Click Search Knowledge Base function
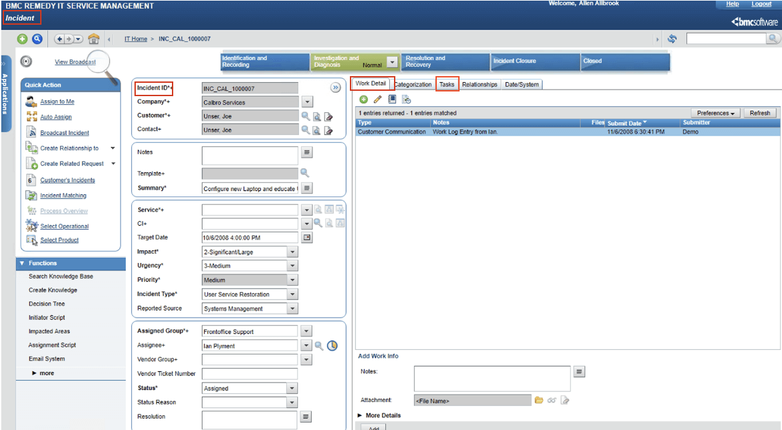The image size is (782, 430). tap(61, 276)
